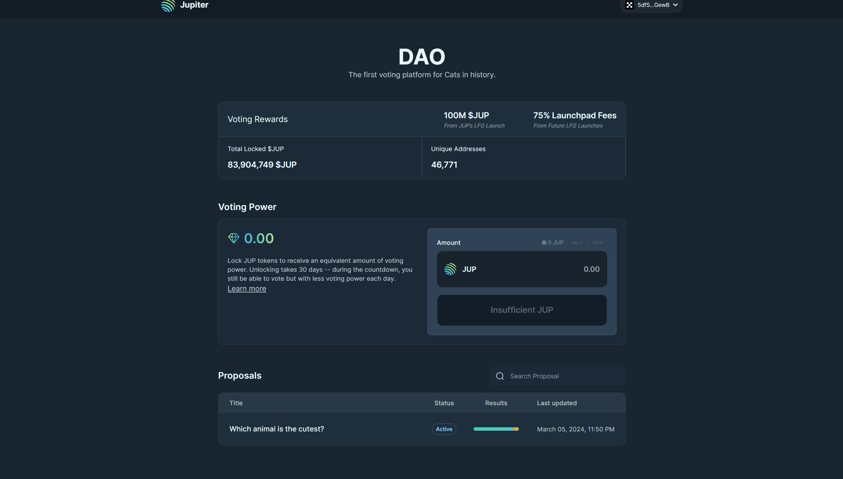The image size is (843, 479).
Task: Select the HALF amount option
Action: pos(576,242)
